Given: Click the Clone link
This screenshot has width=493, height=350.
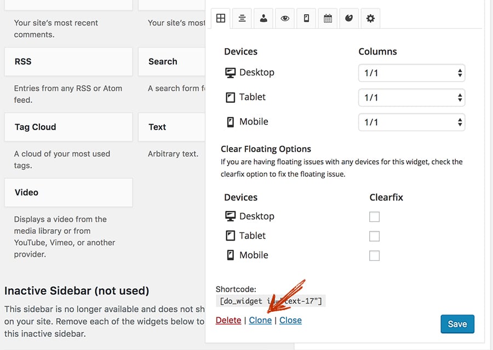Looking at the screenshot, I should [x=260, y=320].
